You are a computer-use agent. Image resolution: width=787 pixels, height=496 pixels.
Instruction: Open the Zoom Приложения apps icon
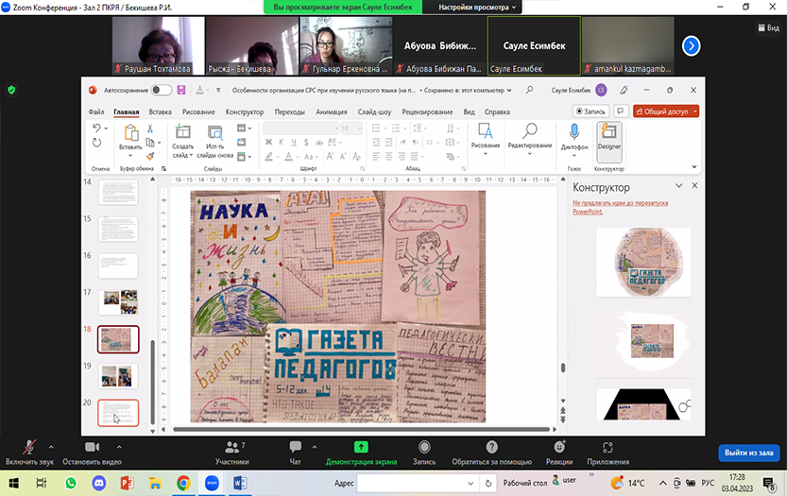[x=607, y=447]
